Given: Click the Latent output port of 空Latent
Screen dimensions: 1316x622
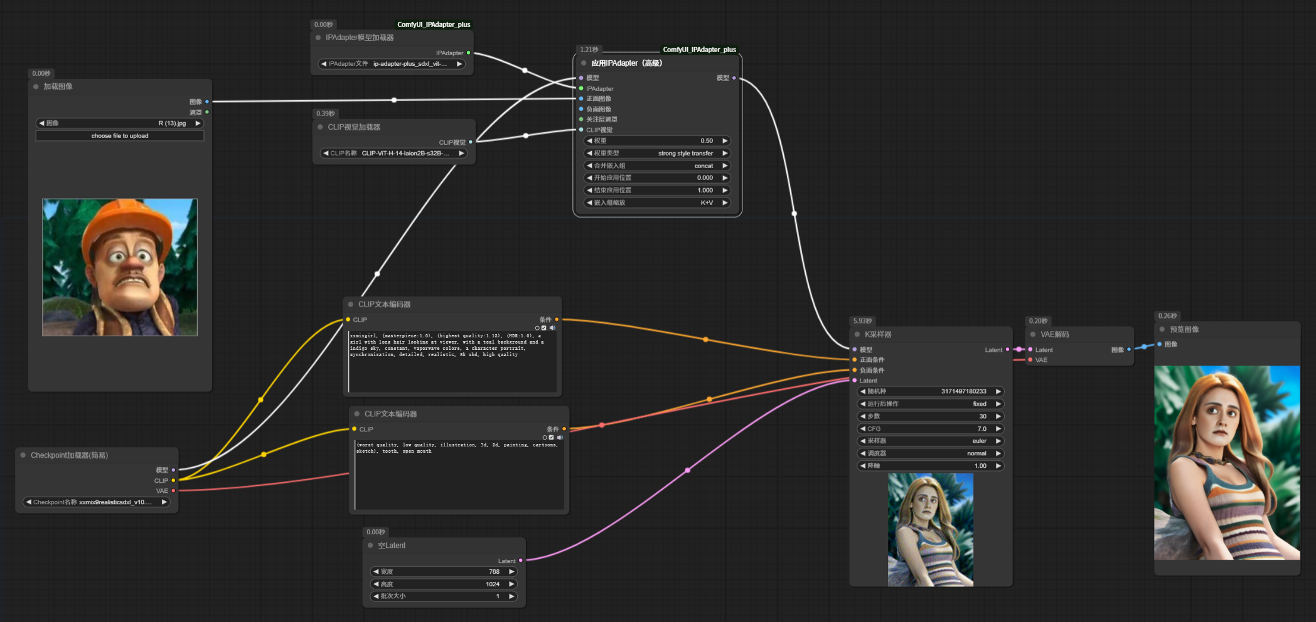Looking at the screenshot, I should 520,561.
